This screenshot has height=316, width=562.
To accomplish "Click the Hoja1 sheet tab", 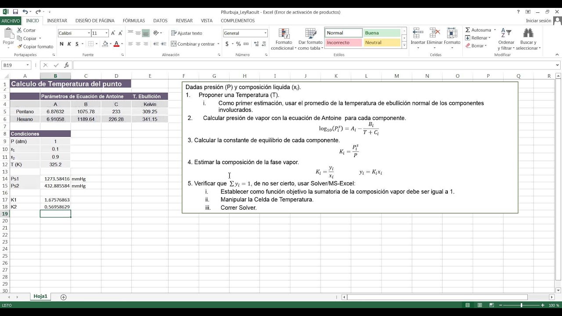I will coord(40,297).
